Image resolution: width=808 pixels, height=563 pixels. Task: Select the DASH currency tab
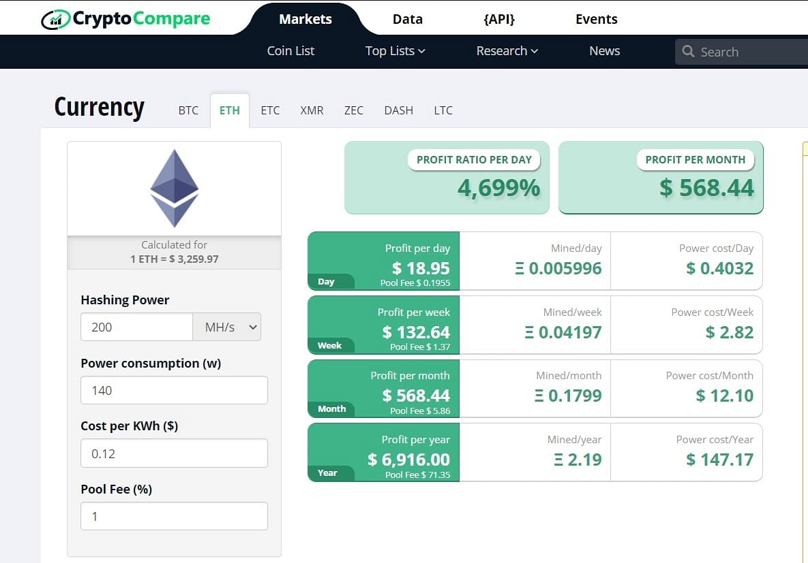(x=398, y=110)
